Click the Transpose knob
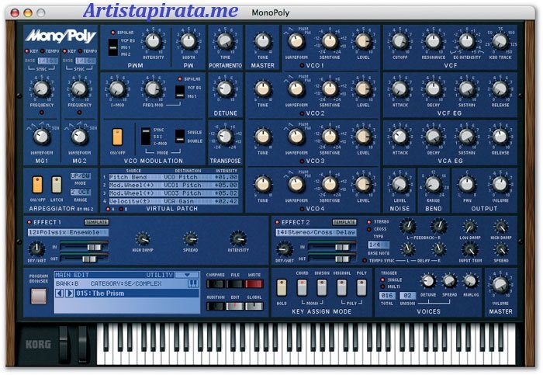Screen dimensions: 543x375 [x=225, y=137]
